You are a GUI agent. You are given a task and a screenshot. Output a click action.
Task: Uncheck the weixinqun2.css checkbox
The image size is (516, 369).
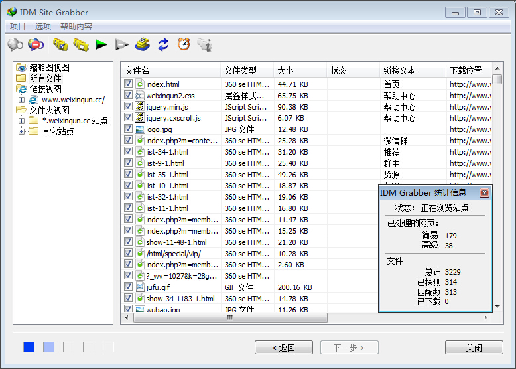tap(129, 95)
